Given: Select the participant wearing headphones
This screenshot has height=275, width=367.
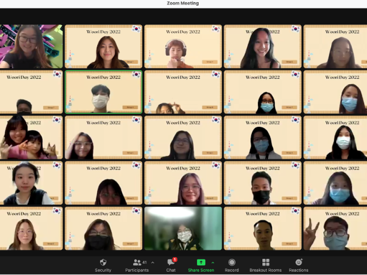Looking at the screenshot, I should click(x=183, y=47).
